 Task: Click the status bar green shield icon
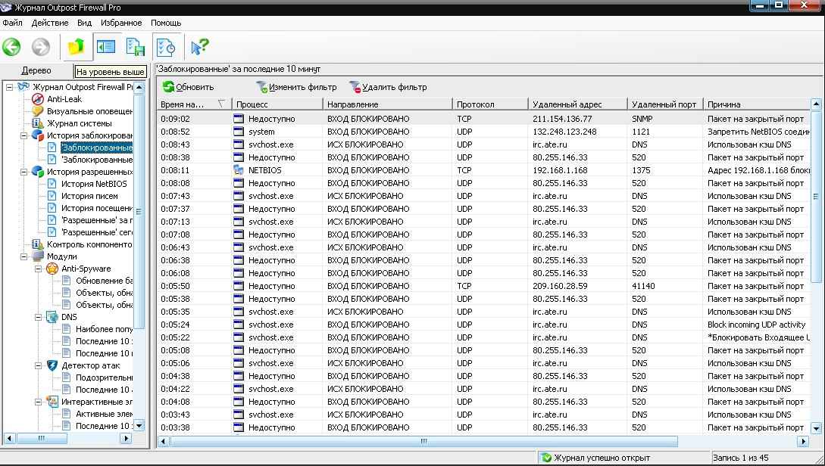[546, 458]
